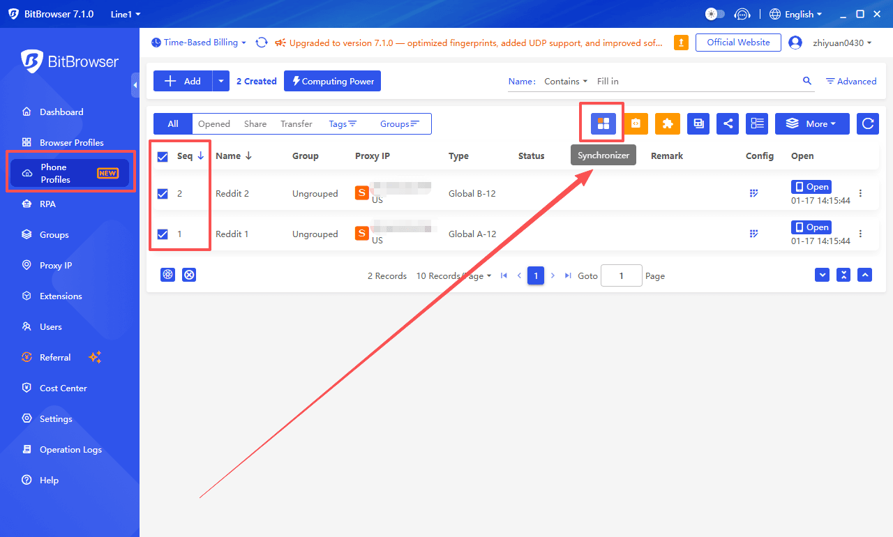893x537 pixels.
Task: Open the English language dropdown
Action: 795,14
